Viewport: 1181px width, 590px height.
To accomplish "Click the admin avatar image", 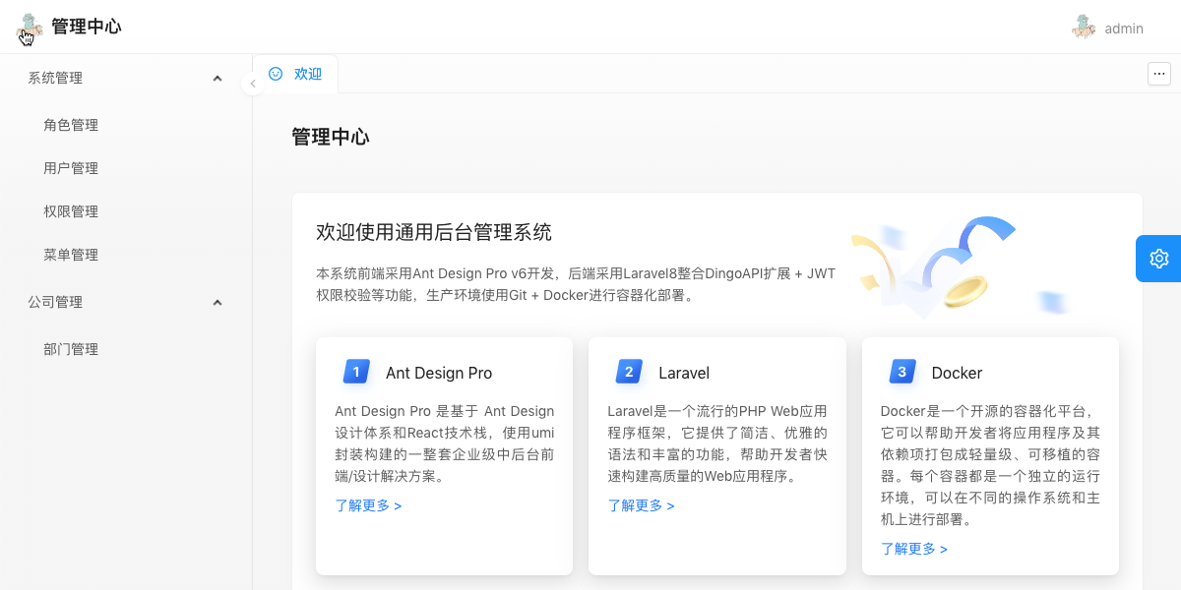I will 1084,28.
